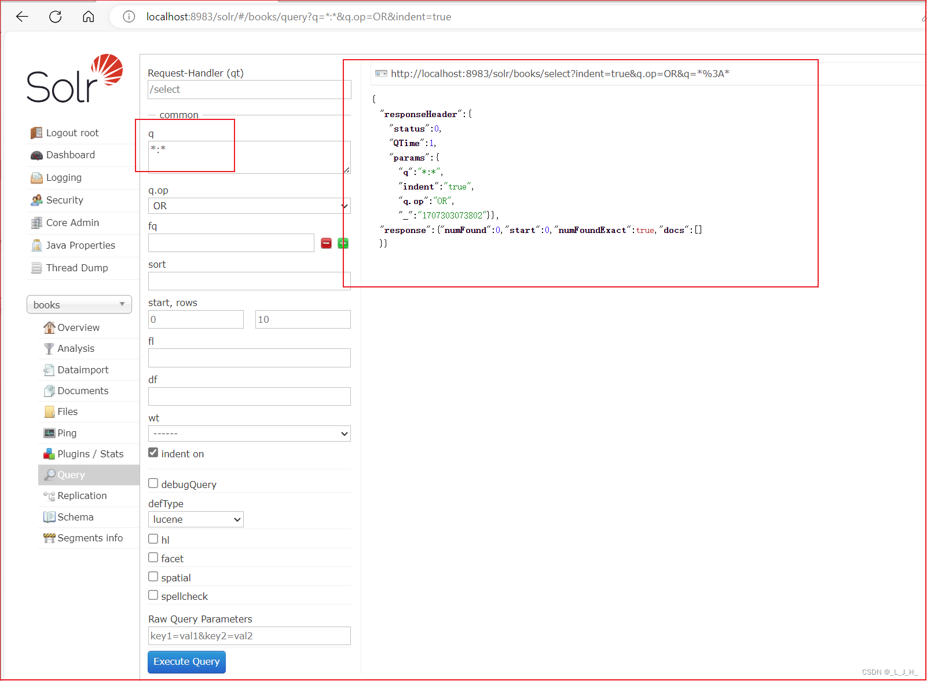This screenshot has width=927, height=681.
Task: Open the Core Admin menu item
Action: click(72, 223)
